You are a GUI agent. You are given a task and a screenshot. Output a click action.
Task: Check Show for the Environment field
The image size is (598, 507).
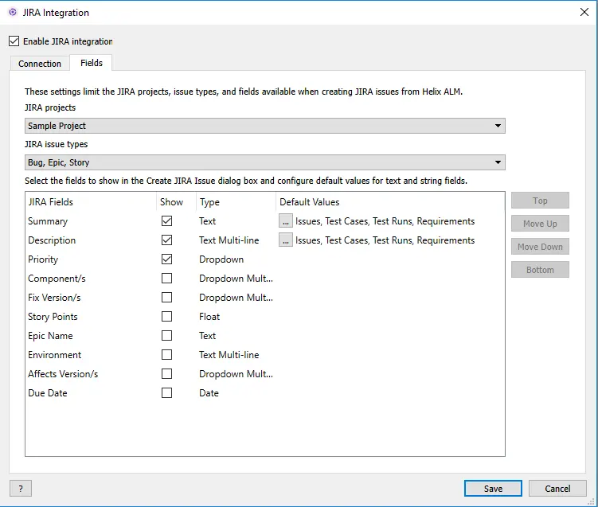[166, 355]
